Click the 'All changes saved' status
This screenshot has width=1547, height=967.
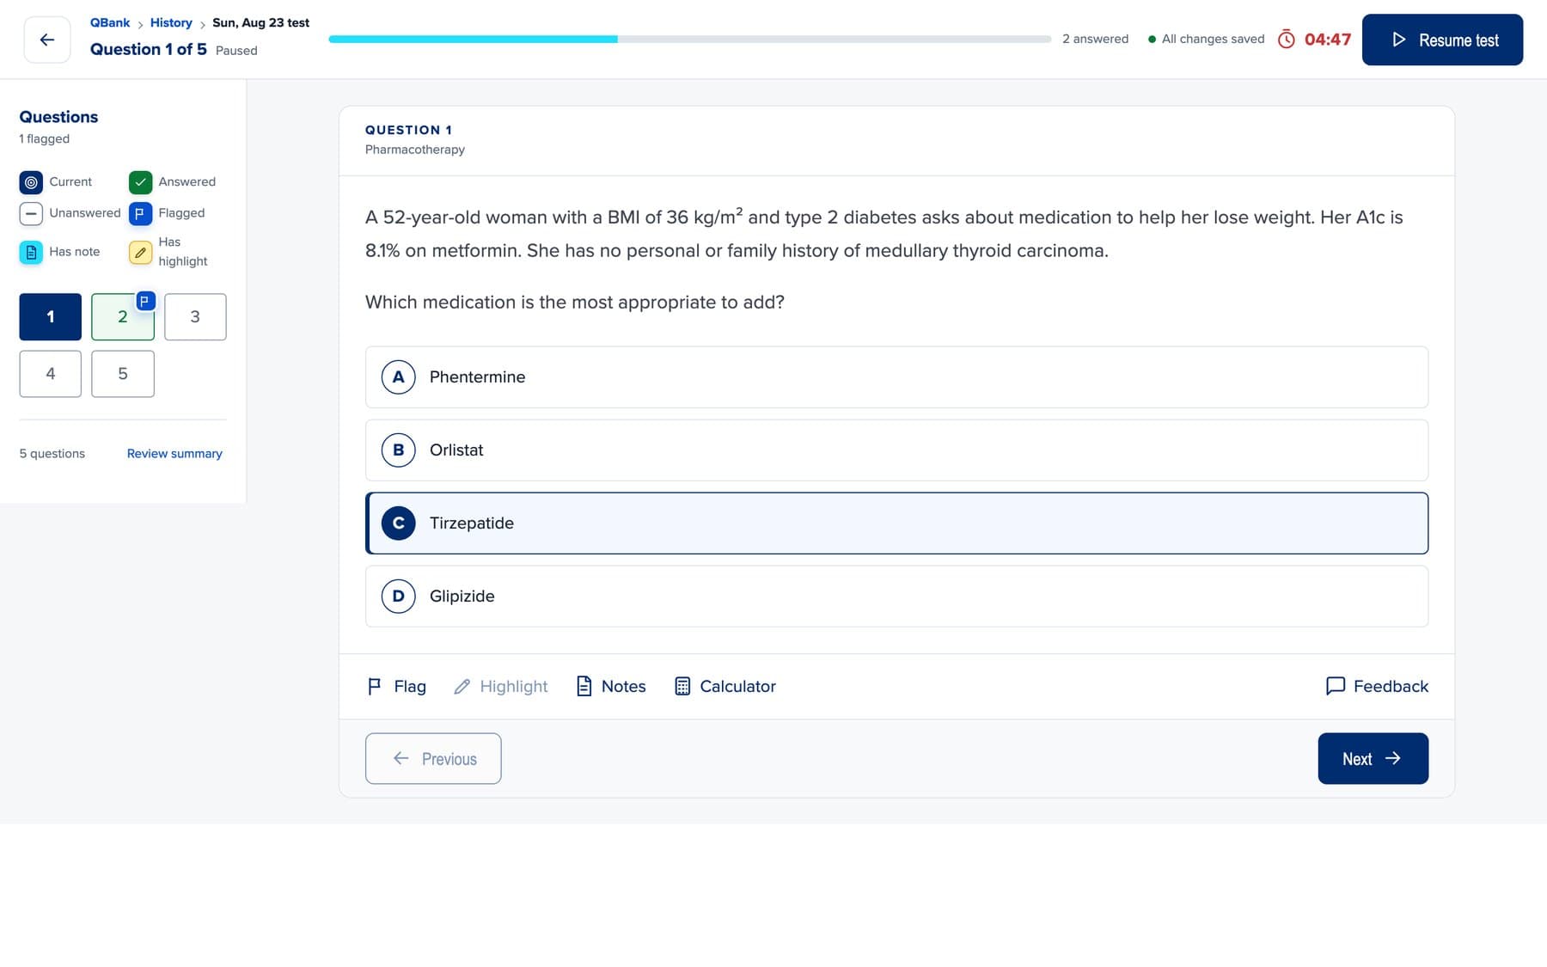(x=1206, y=40)
